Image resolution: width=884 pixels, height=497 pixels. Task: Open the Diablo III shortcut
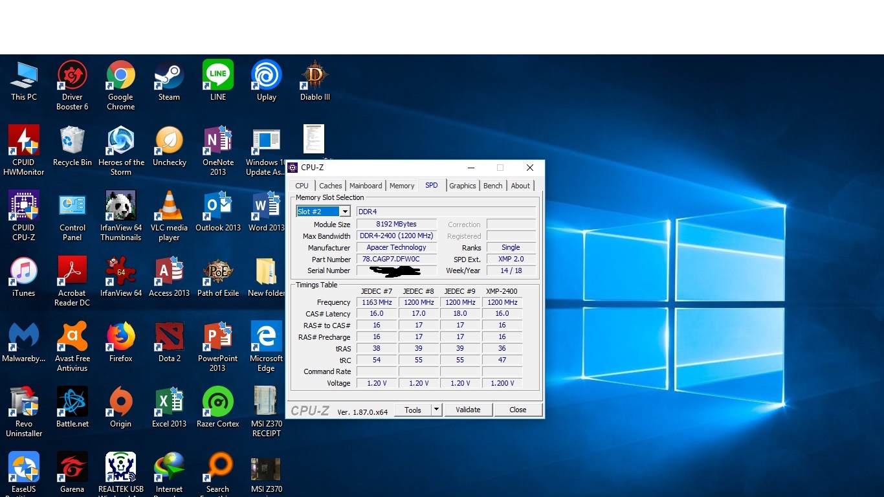[x=315, y=81]
